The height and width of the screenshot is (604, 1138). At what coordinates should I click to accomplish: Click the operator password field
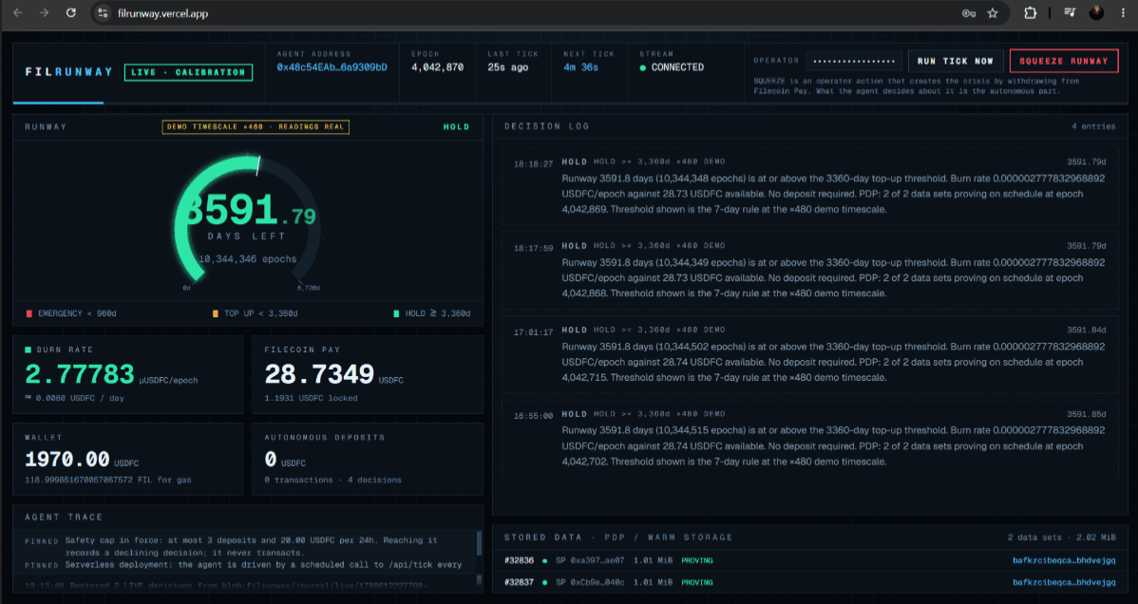coord(854,61)
